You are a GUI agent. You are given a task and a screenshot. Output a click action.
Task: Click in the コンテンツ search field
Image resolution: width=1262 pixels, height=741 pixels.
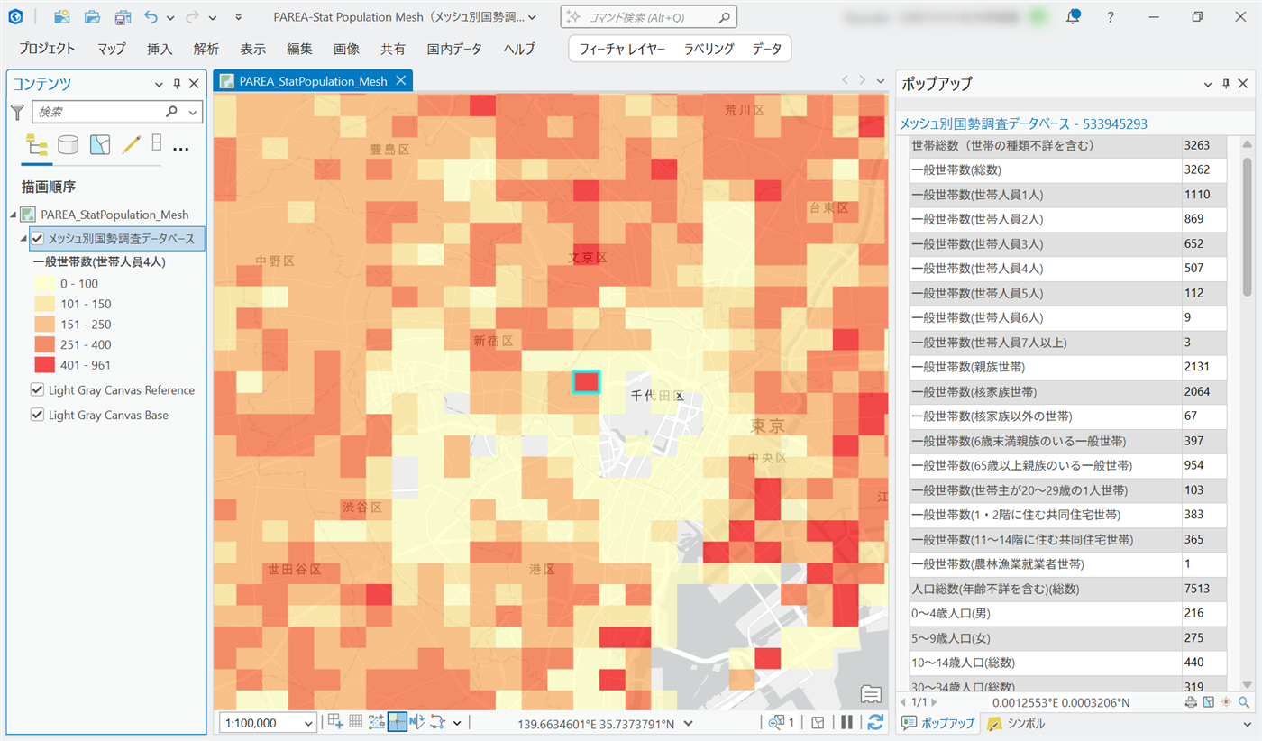99,112
